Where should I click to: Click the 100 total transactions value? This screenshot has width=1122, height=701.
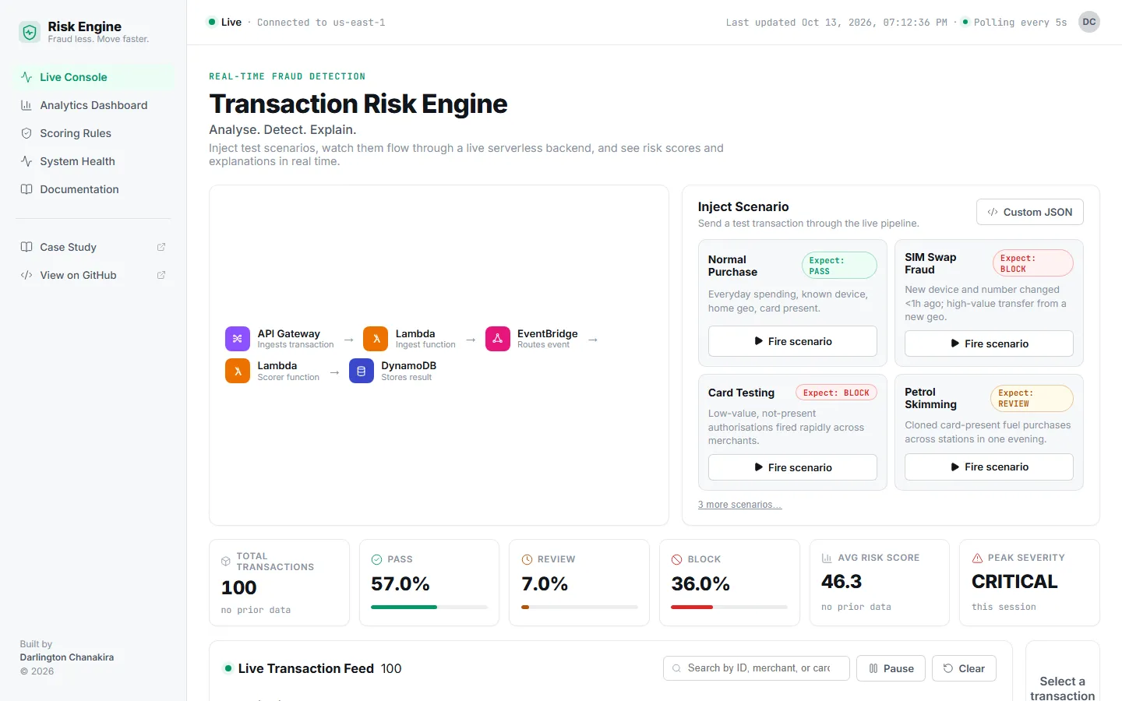pos(238,587)
